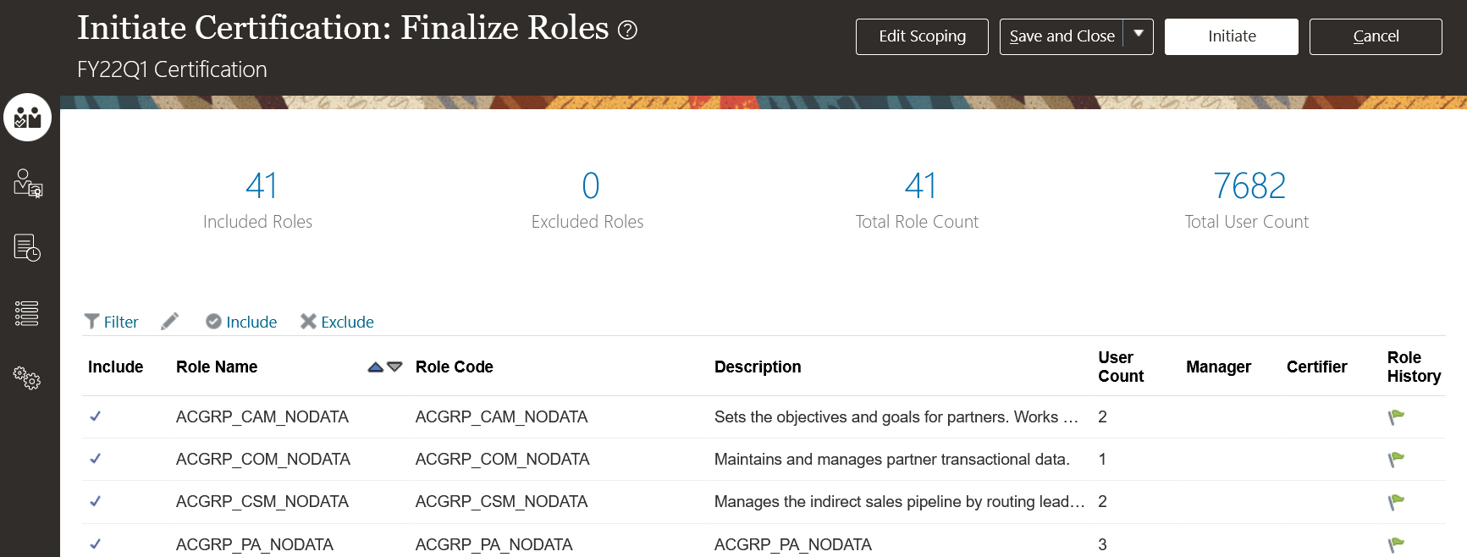1467x557 pixels.
Task: Click the help icon beside Finalize Roles title
Action: pyautogui.click(x=627, y=30)
